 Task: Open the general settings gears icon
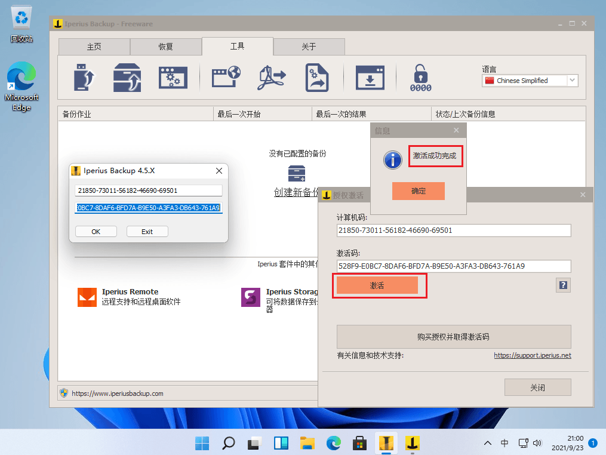click(173, 78)
